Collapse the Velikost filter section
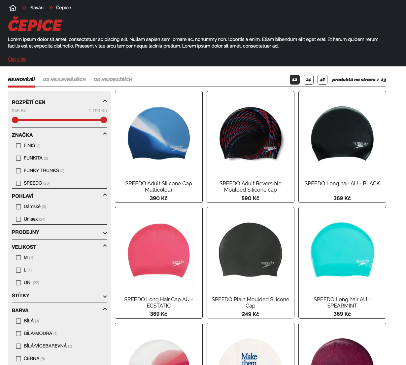 click(x=105, y=246)
